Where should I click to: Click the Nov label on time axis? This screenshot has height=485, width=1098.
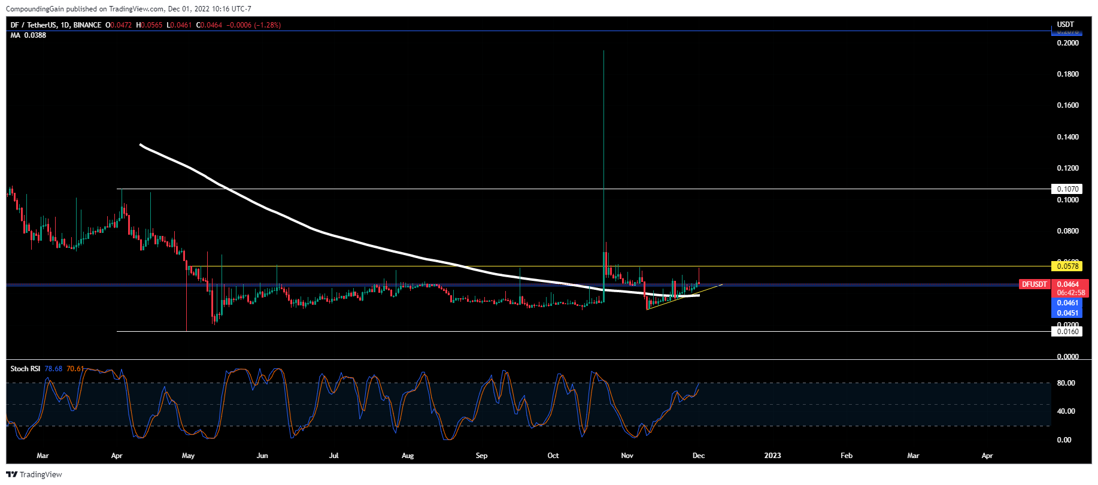tap(627, 456)
